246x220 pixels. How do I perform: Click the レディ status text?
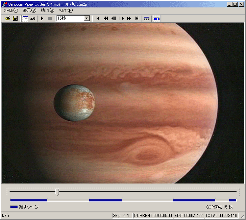(6, 216)
